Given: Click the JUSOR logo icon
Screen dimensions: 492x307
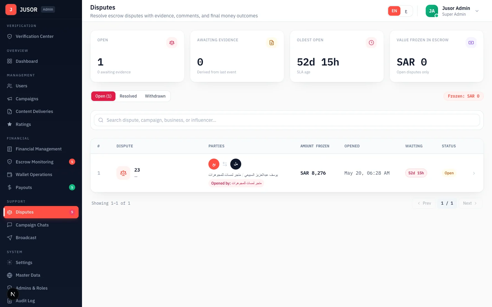Looking at the screenshot, I should tap(11, 10).
